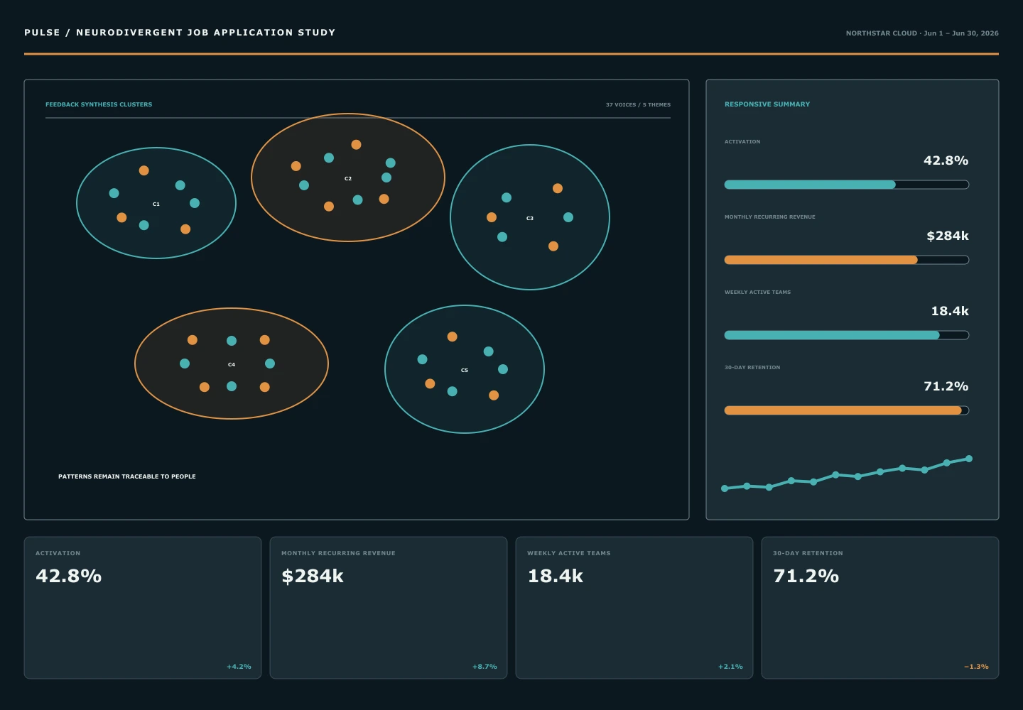Click the 37 Voices / 5 Themes label
The height and width of the screenshot is (710, 1023).
[638, 104]
